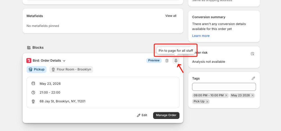Click the Pickup badge

tap(37, 69)
